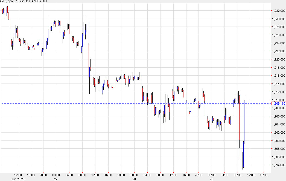This screenshot has height=181, width=286.
Task: Click the 28 date marker on time axis
Action: coord(134,179)
